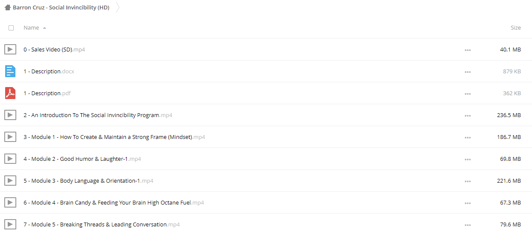Click video icon for Sales Video file
Image resolution: width=532 pixels, height=235 pixels.
click(10, 49)
